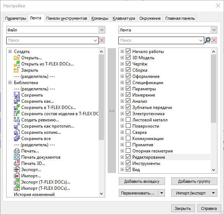Expand the Оформление node
Viewport: 224px width, 215px height.
coord(122,76)
